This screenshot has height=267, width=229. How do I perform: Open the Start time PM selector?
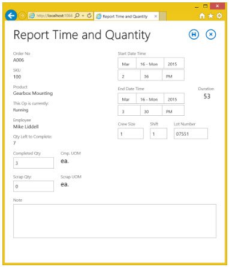click(173, 75)
